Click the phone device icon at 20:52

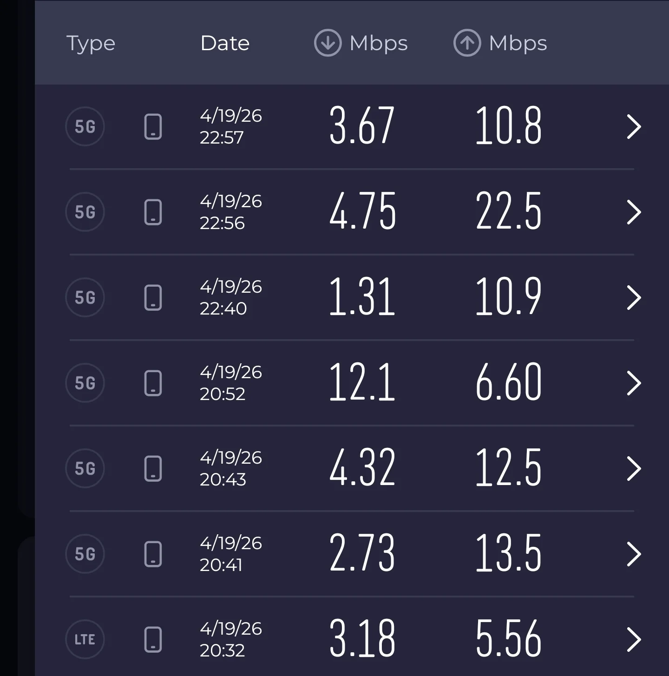click(x=153, y=383)
